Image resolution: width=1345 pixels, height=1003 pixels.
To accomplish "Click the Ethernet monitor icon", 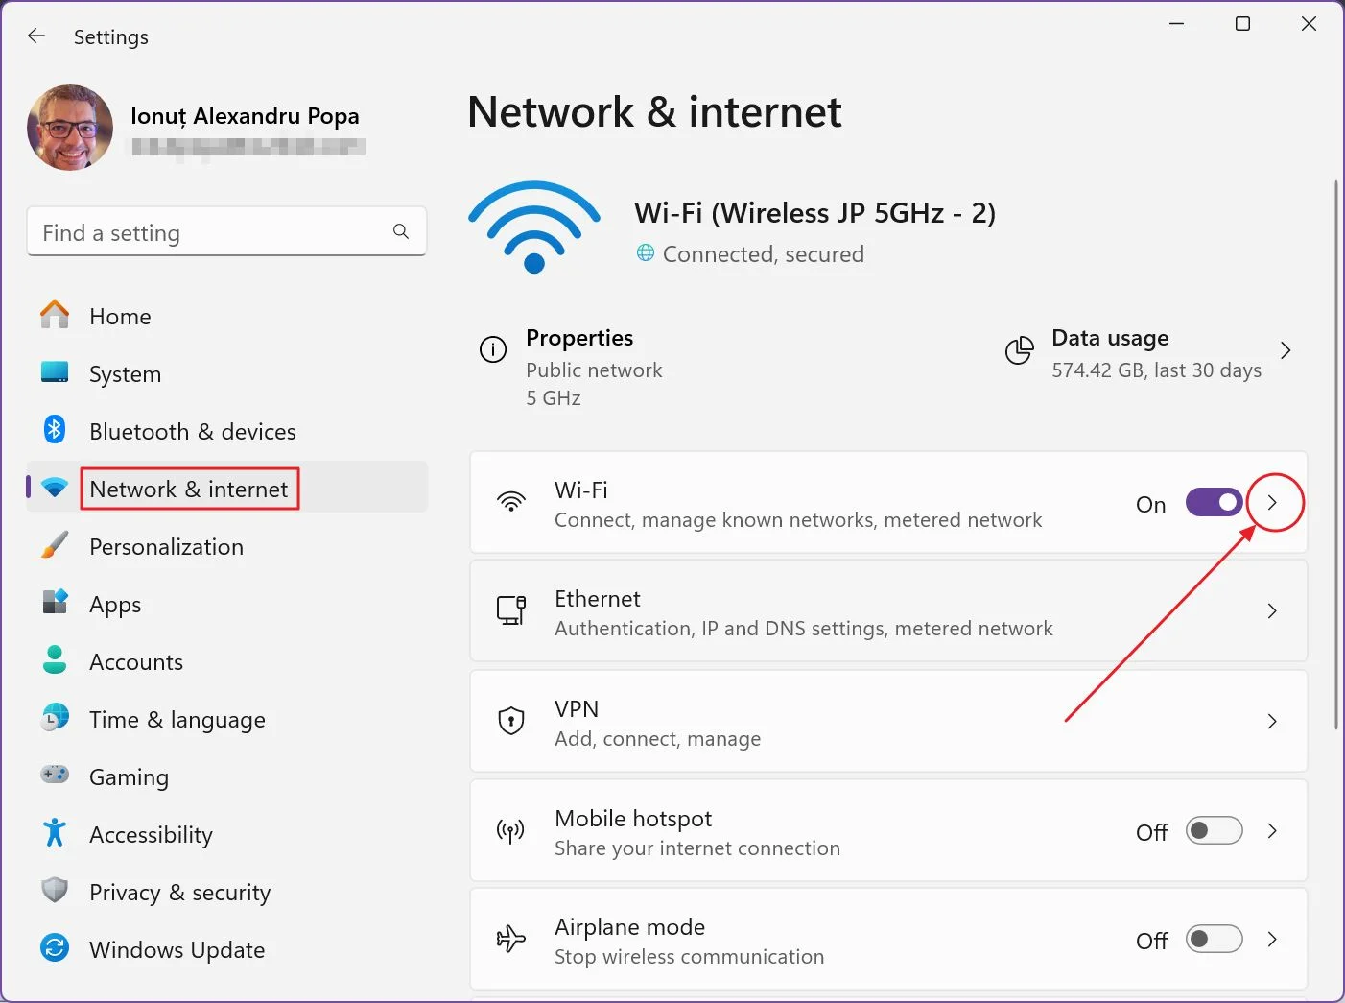I will [x=511, y=610].
